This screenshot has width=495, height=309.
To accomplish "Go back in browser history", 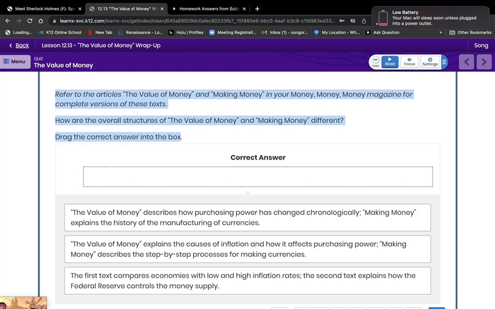I will (8, 21).
